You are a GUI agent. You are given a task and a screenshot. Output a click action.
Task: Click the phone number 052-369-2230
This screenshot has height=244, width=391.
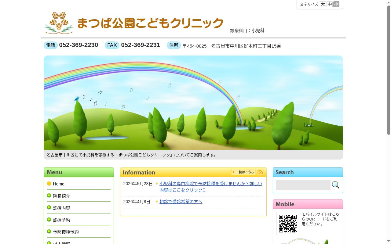[x=79, y=45]
